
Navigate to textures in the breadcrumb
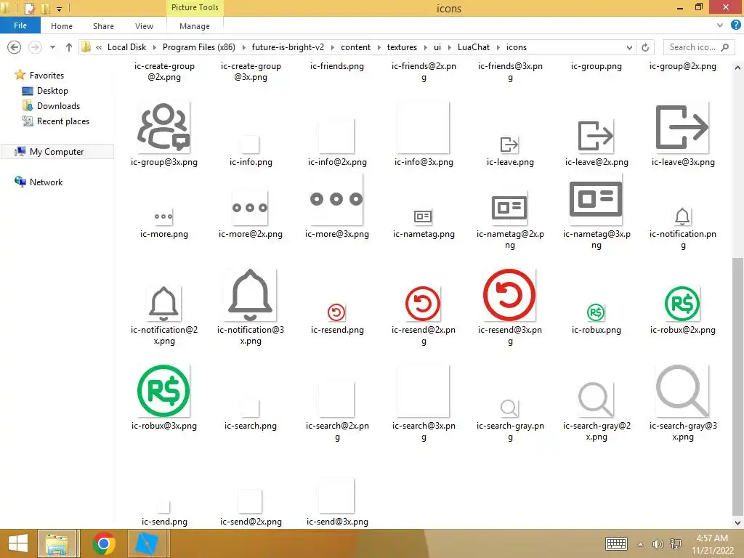tap(402, 47)
